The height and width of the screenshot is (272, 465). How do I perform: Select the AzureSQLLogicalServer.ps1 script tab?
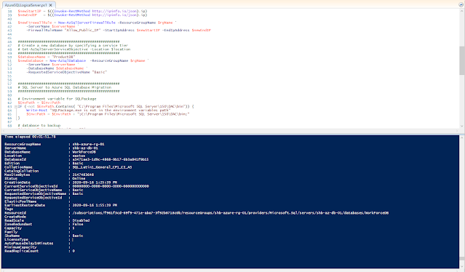coord(25,5)
